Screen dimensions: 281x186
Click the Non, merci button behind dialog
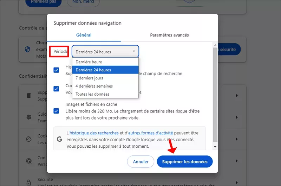click(x=83, y=2)
